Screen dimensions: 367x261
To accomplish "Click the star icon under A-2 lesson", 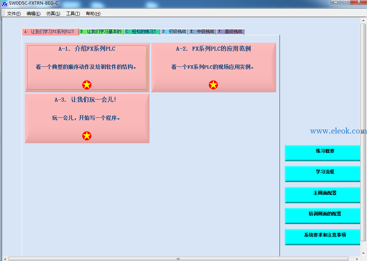I will click(x=213, y=85).
